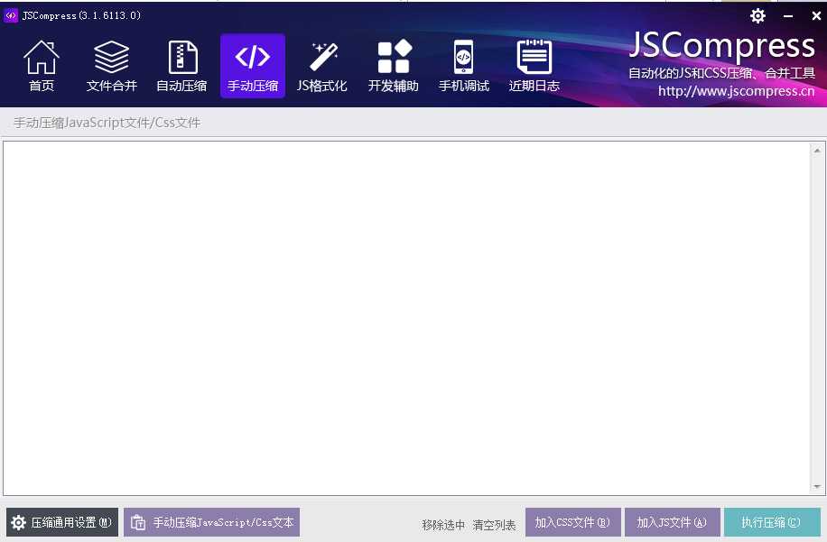Viewport: 827px width, 542px height.
Task: Open settings via title bar gear icon
Action: pyautogui.click(x=757, y=16)
